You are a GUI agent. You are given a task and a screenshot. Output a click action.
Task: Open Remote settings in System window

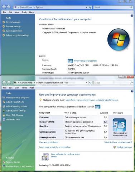[13, 27]
